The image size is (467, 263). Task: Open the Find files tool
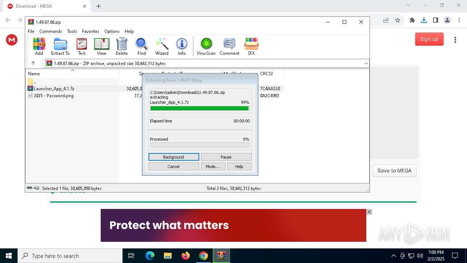142,46
